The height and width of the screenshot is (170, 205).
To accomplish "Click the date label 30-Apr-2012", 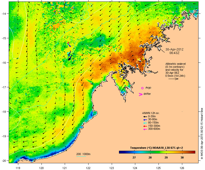I will (174, 49).
